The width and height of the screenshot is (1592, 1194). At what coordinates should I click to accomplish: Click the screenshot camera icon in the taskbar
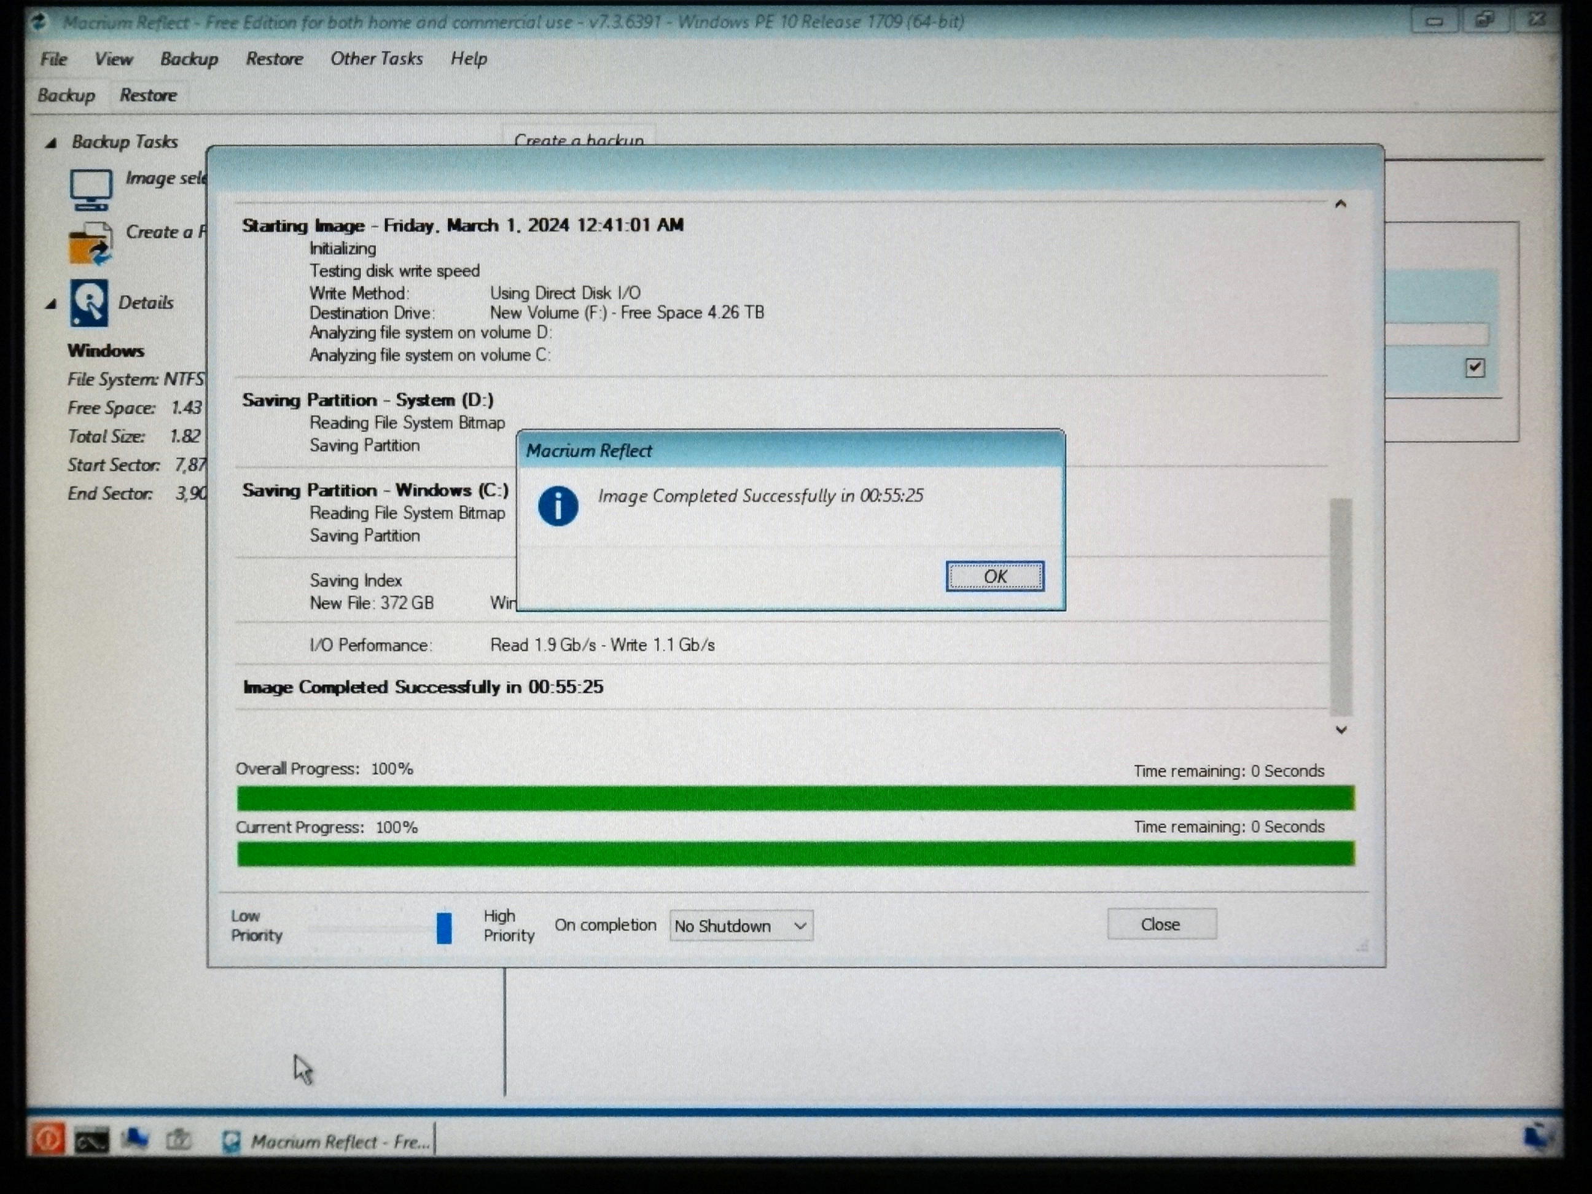pyautogui.click(x=179, y=1140)
